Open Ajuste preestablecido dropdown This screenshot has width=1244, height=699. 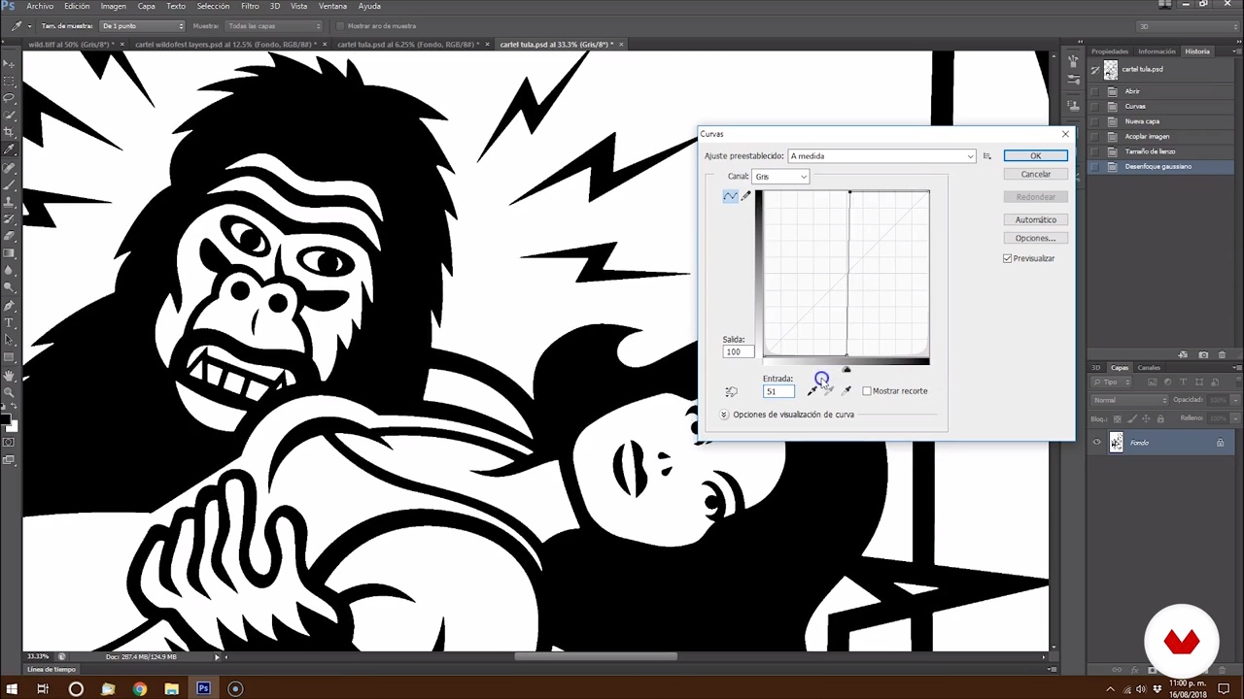click(881, 156)
